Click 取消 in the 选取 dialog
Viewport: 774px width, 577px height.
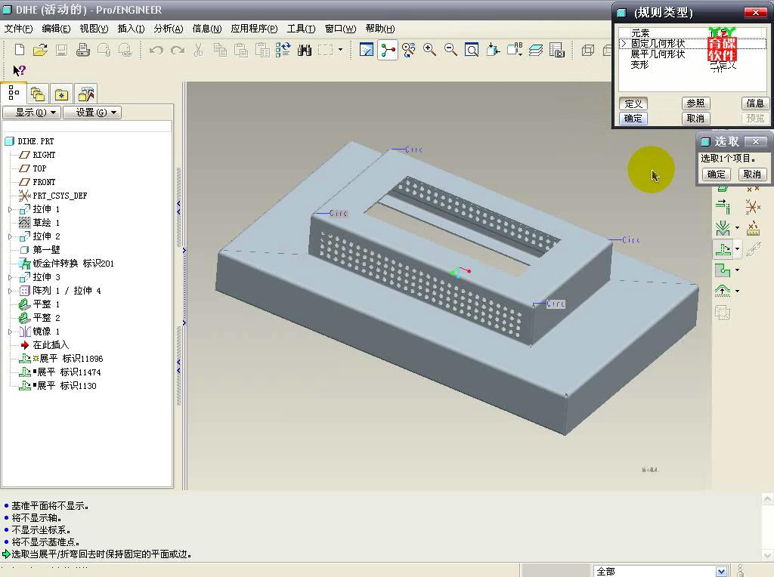(x=752, y=174)
